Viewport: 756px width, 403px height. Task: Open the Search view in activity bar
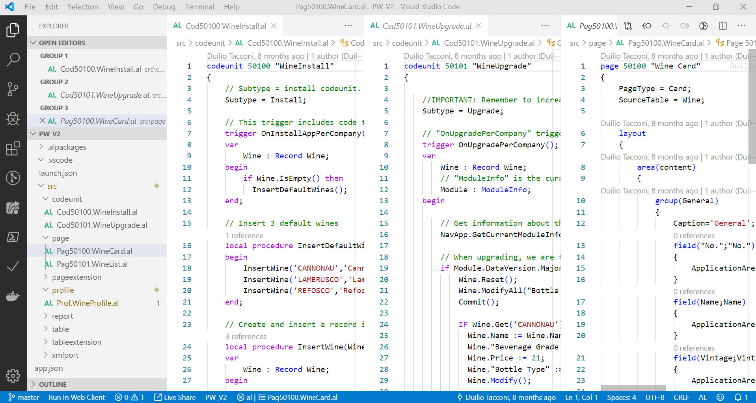coord(13,59)
